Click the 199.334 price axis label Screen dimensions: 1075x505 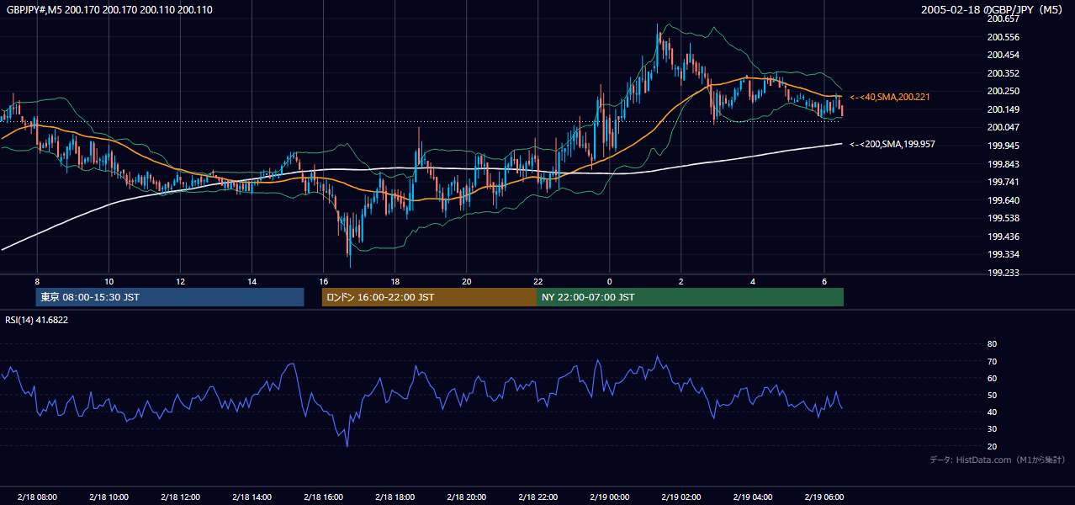[1004, 254]
